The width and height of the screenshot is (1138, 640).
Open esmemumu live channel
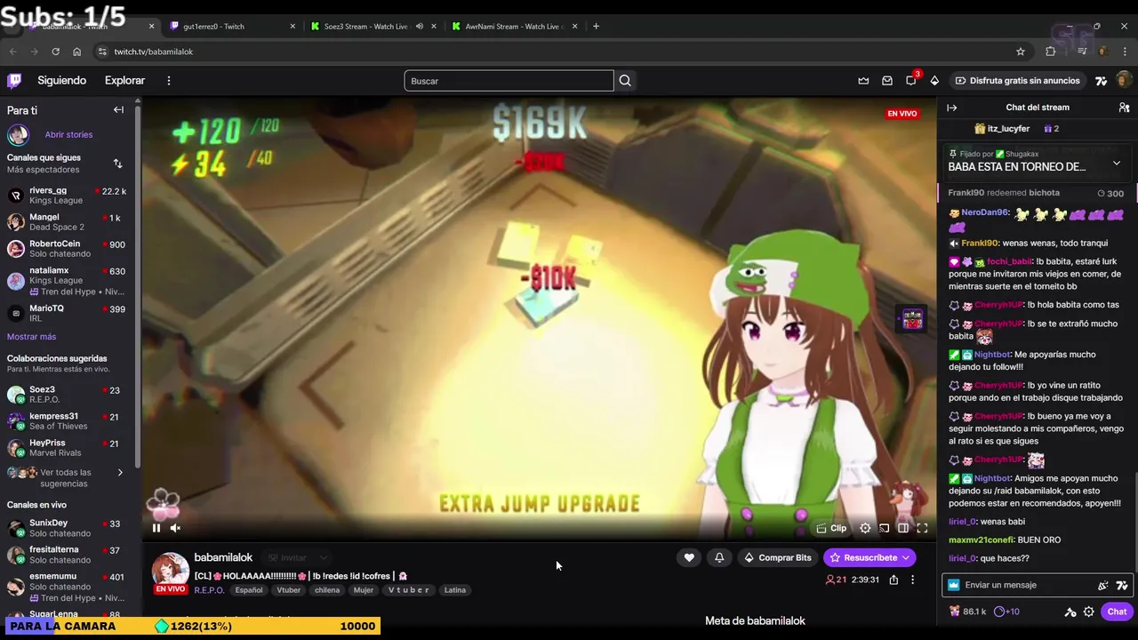[67, 587]
